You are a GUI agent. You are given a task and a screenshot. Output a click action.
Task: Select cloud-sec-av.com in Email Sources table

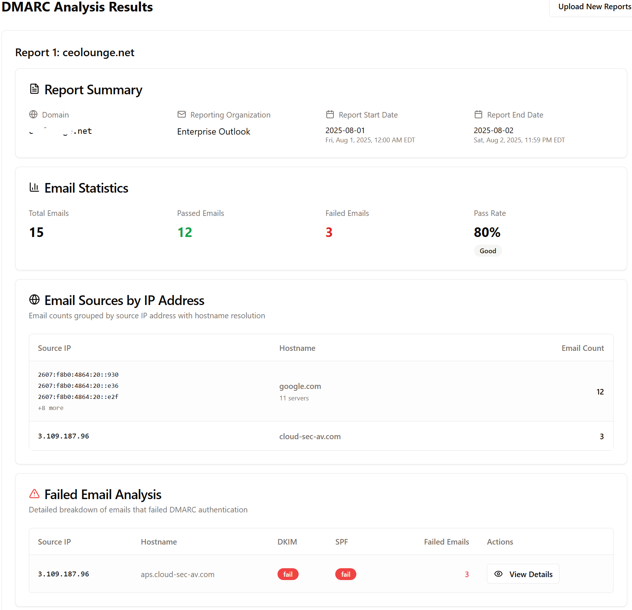click(310, 436)
